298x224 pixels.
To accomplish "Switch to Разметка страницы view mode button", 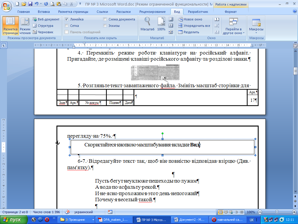I will point(10,26).
